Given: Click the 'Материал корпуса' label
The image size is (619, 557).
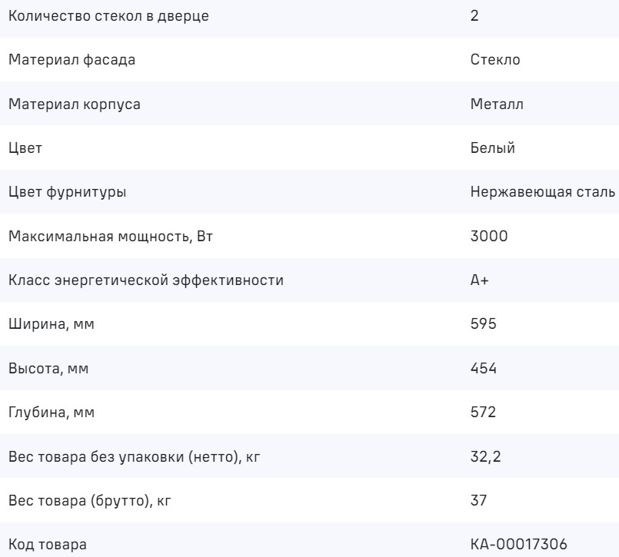Looking at the screenshot, I should tap(74, 104).
